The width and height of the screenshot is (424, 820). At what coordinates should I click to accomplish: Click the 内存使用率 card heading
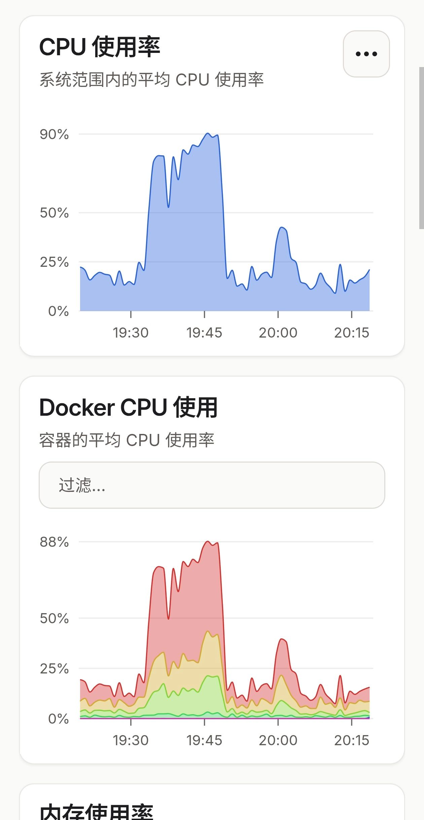pos(97,812)
